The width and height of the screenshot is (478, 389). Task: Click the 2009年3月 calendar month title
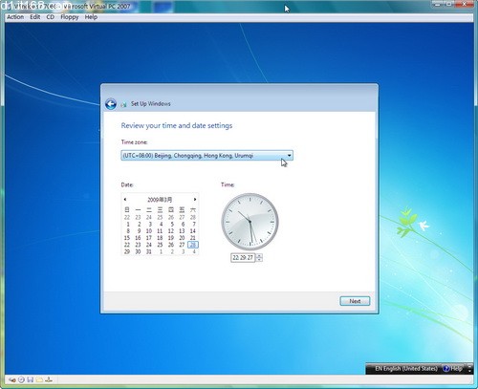pos(160,200)
